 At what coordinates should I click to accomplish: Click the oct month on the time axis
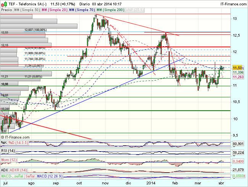pos(79,183)
